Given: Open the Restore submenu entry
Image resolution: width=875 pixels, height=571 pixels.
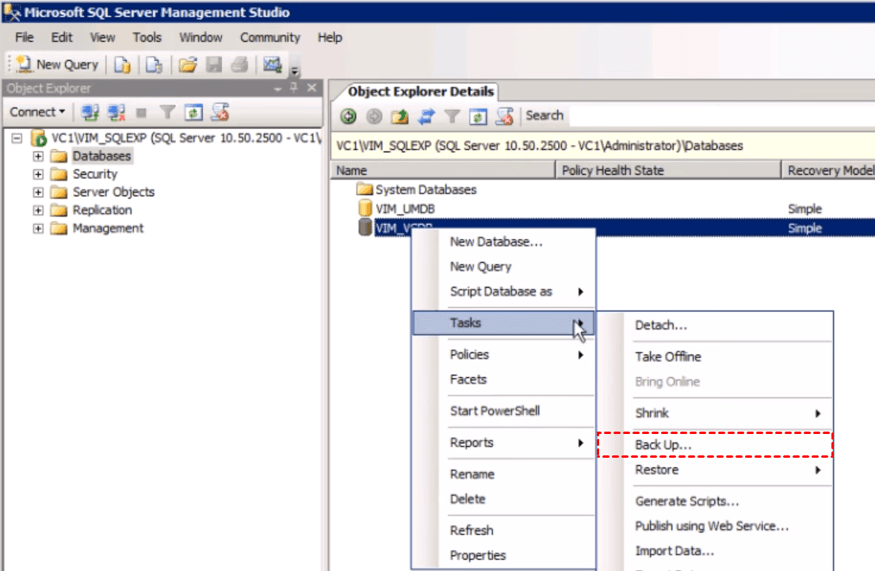Looking at the screenshot, I should [715, 470].
